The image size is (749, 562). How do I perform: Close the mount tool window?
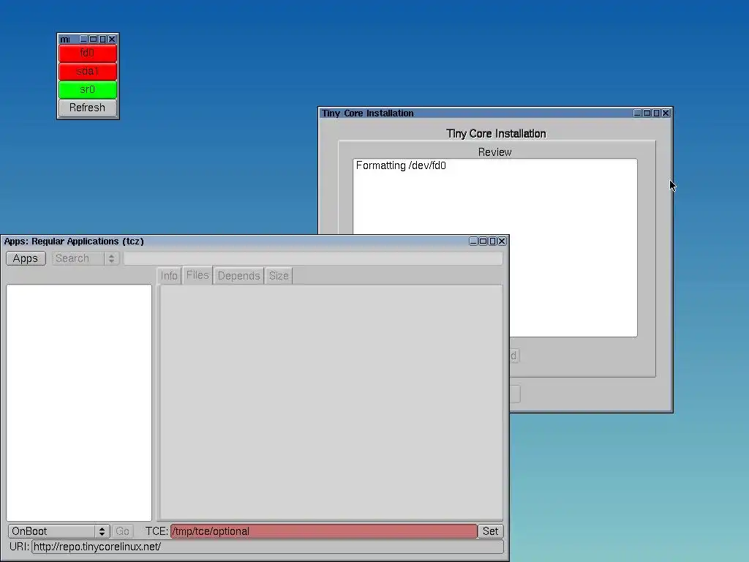[112, 40]
